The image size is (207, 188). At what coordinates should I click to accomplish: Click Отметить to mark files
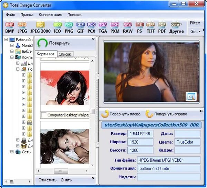47,180
